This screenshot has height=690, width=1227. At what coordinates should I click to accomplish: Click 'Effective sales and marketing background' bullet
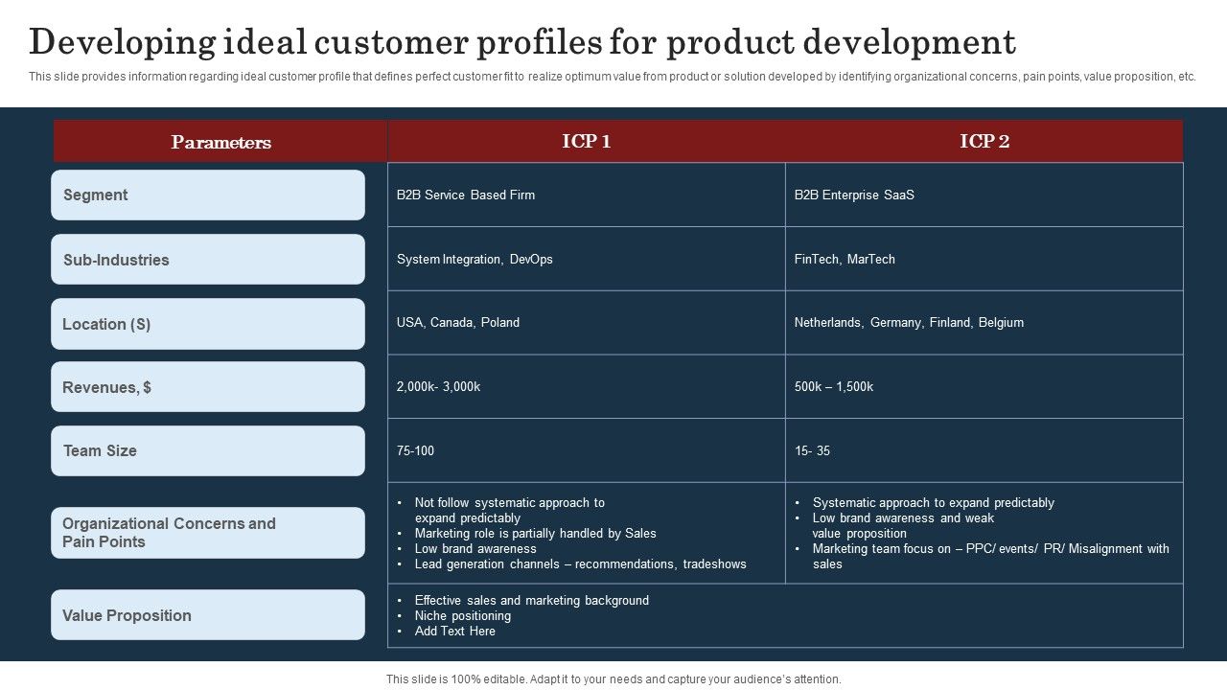coord(531,601)
